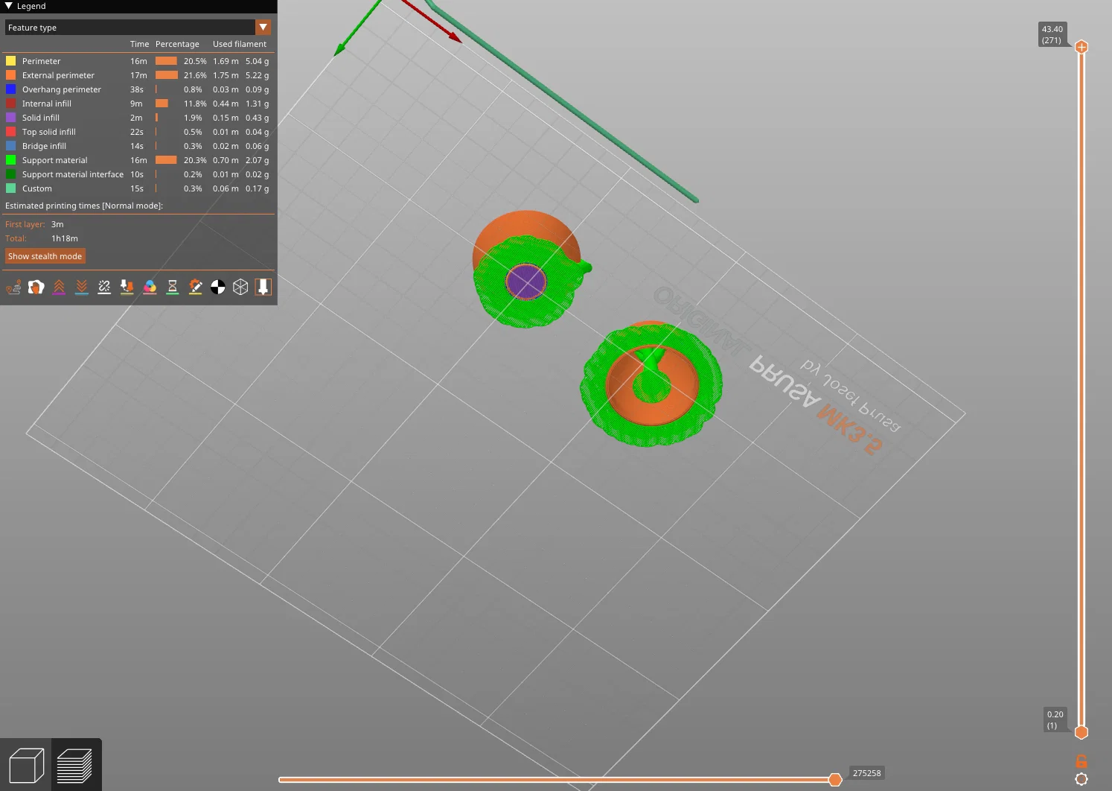The width and height of the screenshot is (1112, 791).
Task: Toggle Support material feature visibility
Action: (138, 160)
